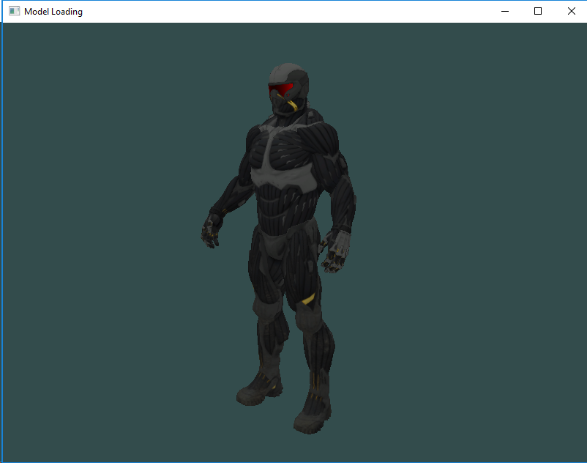
Task: Maximize the Model Loading window
Action: pos(537,11)
